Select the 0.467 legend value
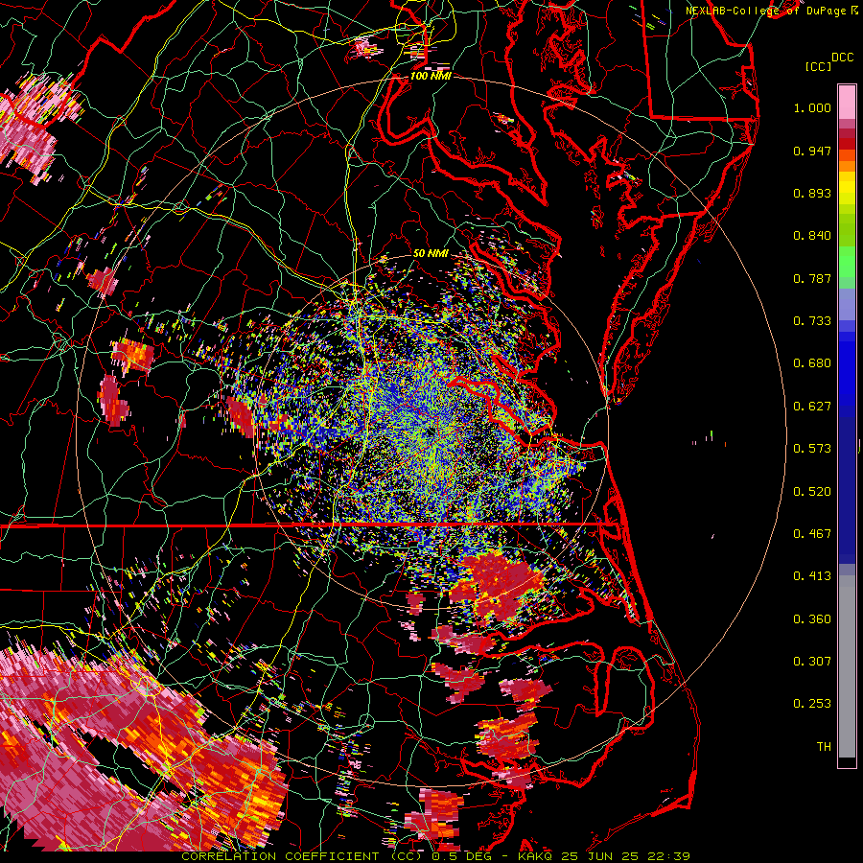Viewport: 863px width, 863px height. [812, 534]
